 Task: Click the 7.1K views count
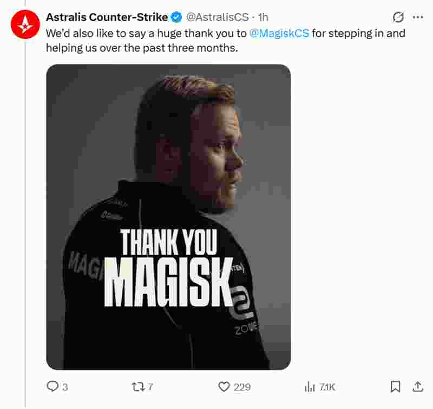pyautogui.click(x=327, y=387)
